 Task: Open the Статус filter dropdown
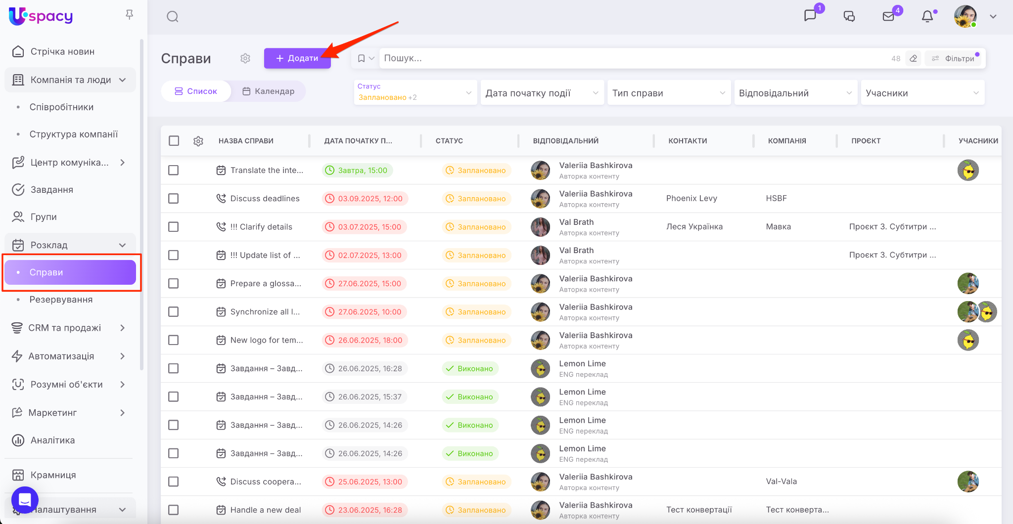pyautogui.click(x=414, y=92)
